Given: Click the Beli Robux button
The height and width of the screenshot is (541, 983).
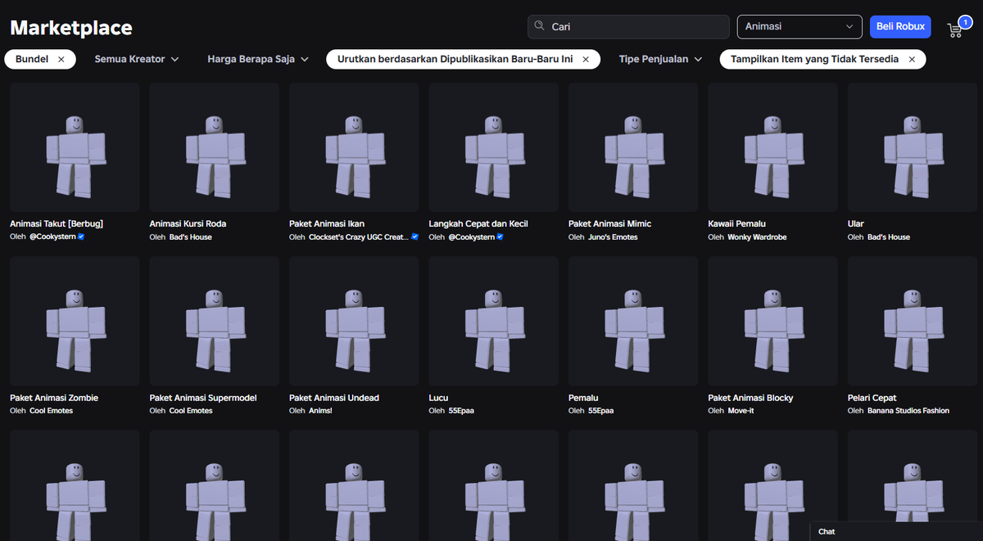Looking at the screenshot, I should (x=900, y=26).
